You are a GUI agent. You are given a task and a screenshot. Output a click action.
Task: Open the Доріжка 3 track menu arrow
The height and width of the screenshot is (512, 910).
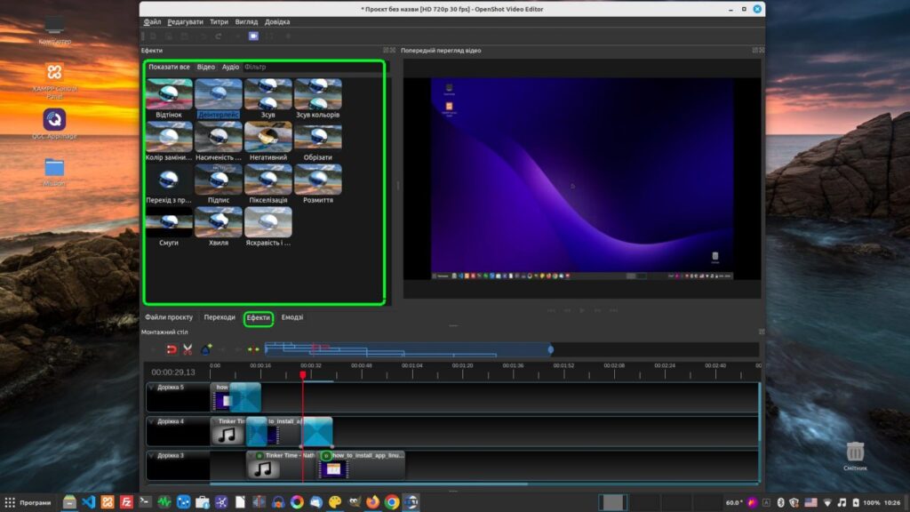151,456
